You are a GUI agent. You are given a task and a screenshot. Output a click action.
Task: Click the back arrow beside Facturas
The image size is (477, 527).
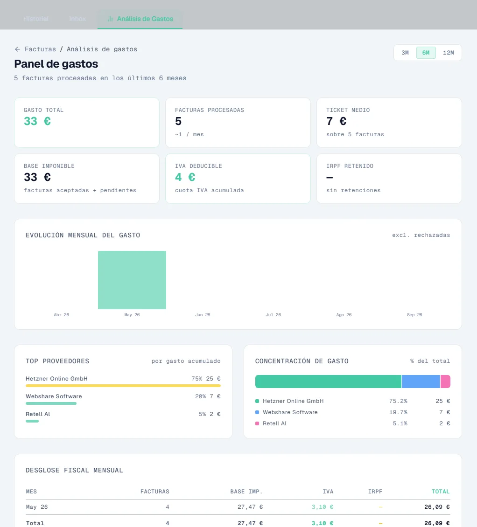(17, 49)
